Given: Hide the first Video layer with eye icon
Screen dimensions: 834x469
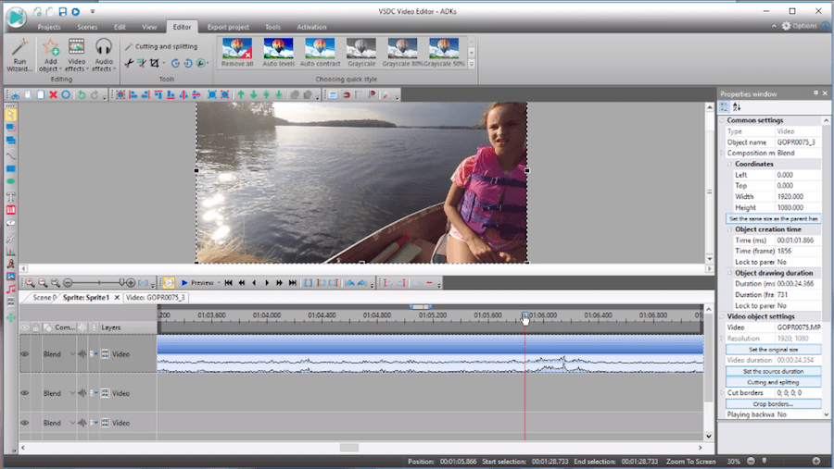Looking at the screenshot, I should tap(25, 353).
